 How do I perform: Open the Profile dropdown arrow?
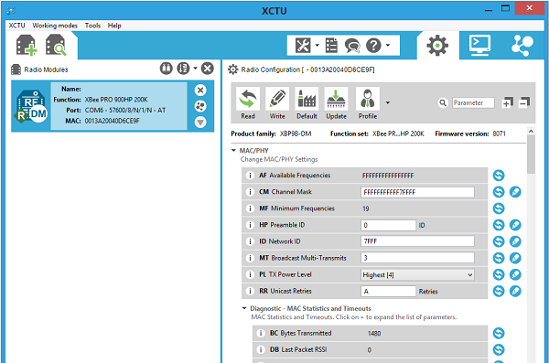pyautogui.click(x=388, y=103)
